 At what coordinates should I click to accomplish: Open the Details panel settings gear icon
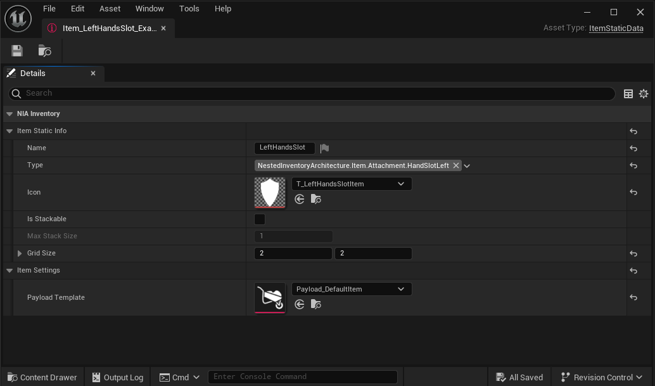coord(644,93)
